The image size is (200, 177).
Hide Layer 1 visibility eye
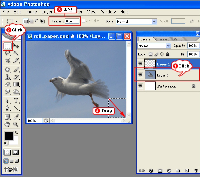point(140,63)
